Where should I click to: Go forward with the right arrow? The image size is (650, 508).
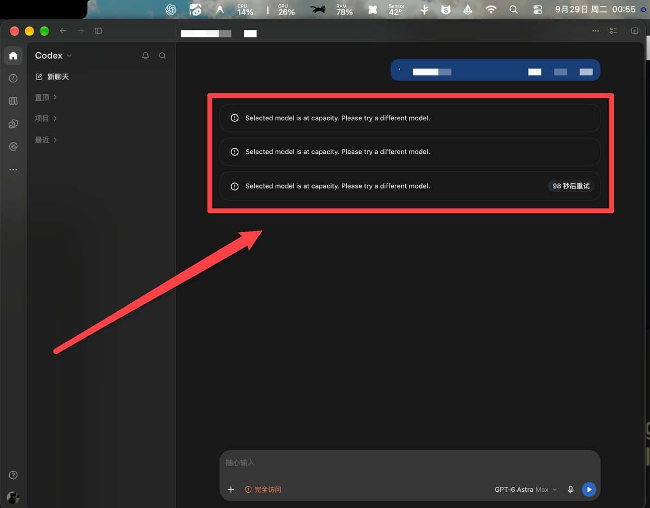pyautogui.click(x=81, y=31)
